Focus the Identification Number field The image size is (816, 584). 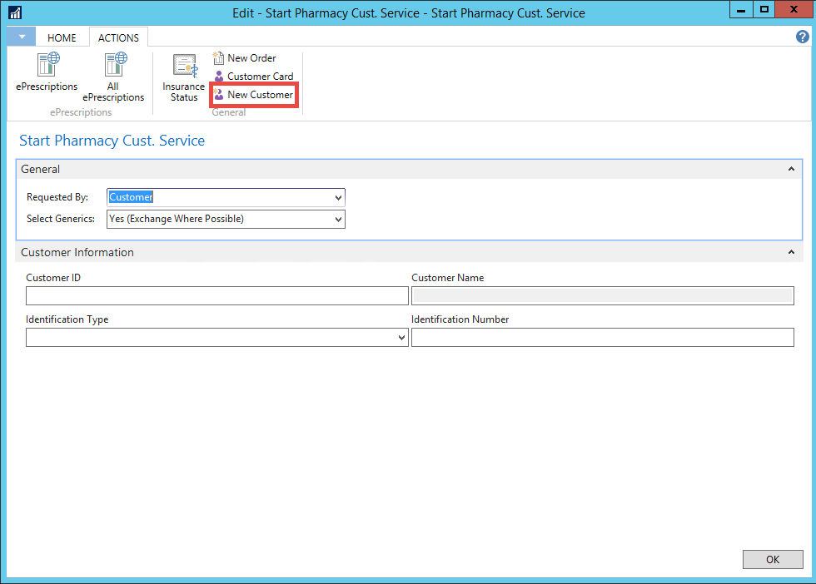[x=602, y=338]
